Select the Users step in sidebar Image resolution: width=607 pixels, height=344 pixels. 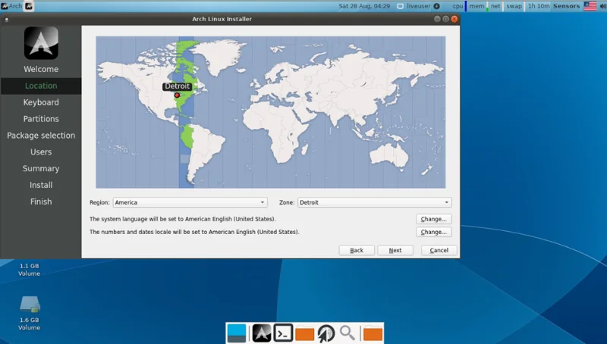tap(41, 152)
